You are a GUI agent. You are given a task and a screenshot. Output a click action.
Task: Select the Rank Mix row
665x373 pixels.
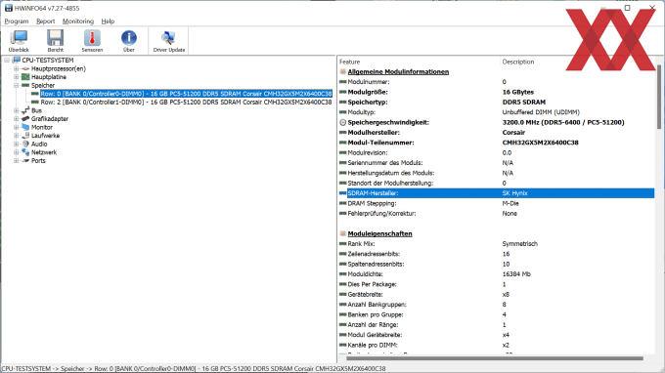[x=497, y=244]
